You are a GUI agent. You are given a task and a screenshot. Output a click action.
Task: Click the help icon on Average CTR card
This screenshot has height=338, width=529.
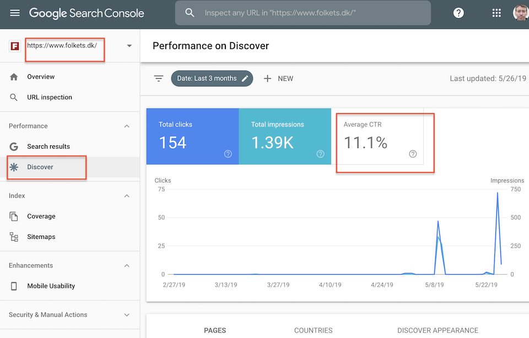(x=413, y=154)
